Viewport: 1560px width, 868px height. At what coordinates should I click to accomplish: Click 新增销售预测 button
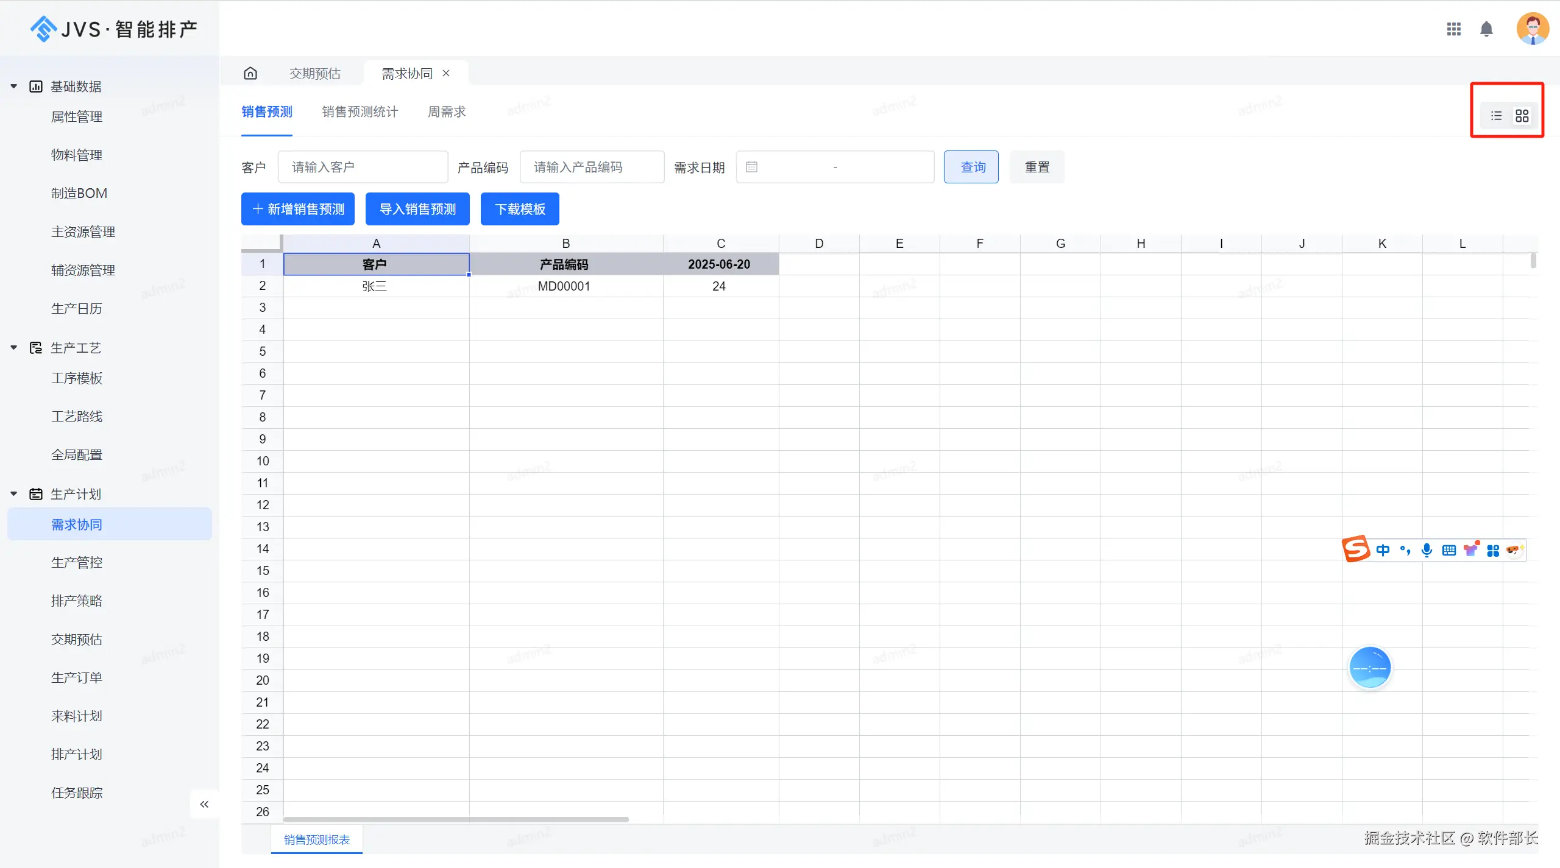[x=298, y=209]
